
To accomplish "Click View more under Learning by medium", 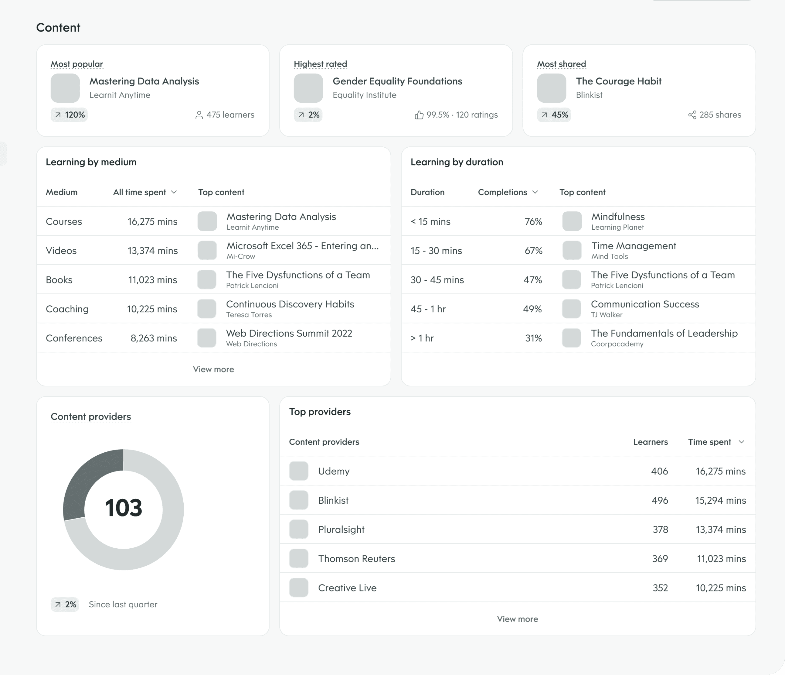I will click(x=213, y=368).
